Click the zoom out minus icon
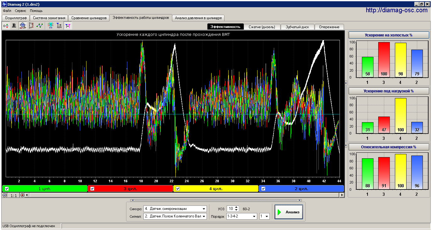 (4, 195)
